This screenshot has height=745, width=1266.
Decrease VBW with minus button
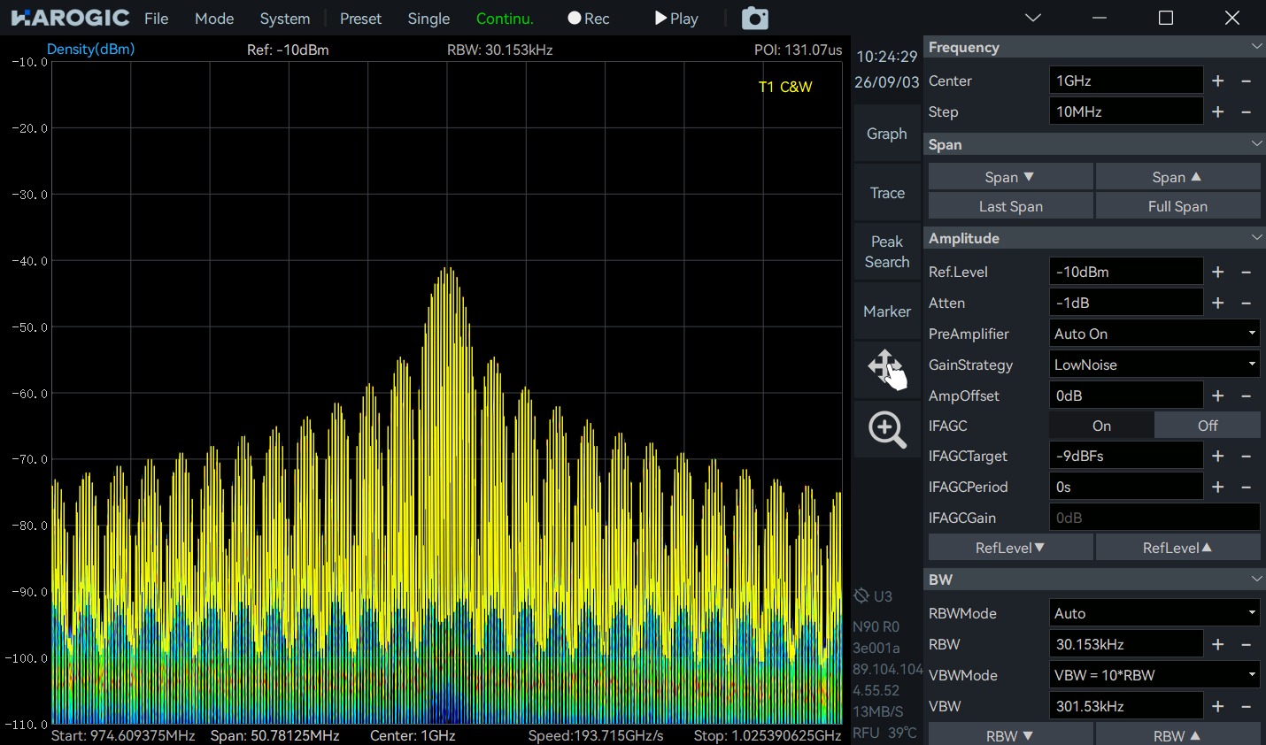pyautogui.click(x=1246, y=706)
